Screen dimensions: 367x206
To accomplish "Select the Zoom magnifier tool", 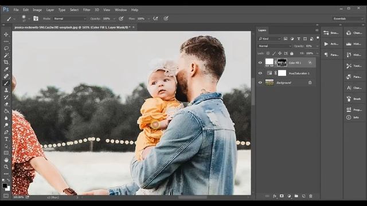I will tap(6, 167).
